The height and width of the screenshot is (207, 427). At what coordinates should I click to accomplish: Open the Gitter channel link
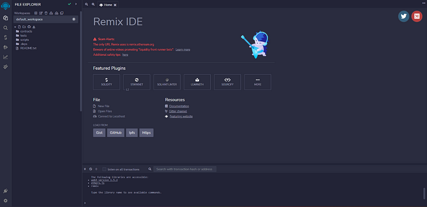(178, 111)
